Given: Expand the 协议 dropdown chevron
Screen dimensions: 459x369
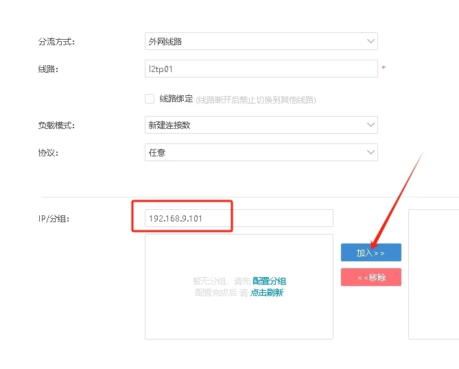Looking at the screenshot, I should [x=370, y=152].
